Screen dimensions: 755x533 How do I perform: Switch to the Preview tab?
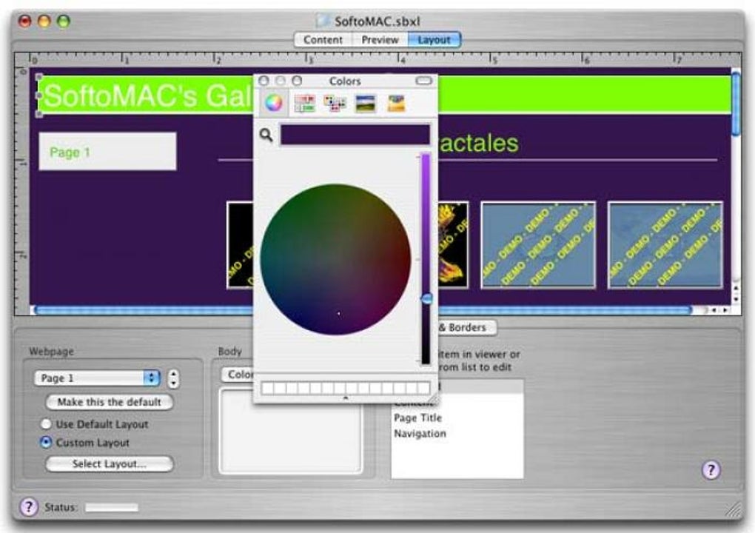(379, 40)
